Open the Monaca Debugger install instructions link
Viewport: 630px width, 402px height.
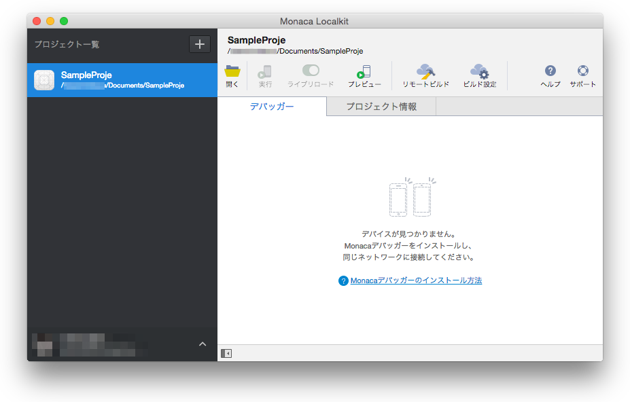416,280
